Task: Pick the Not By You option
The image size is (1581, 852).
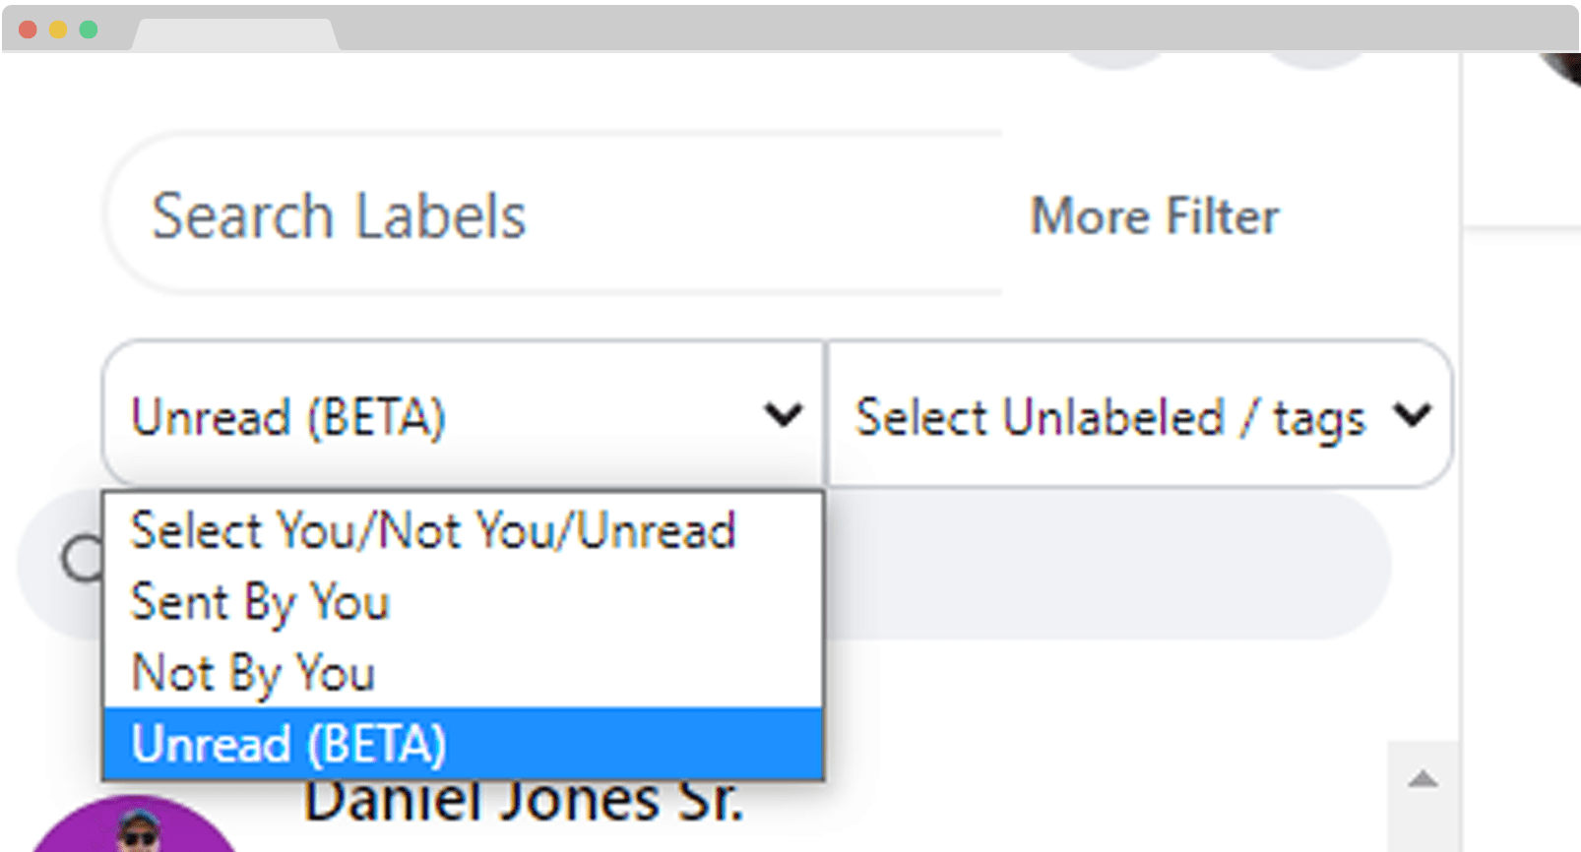Action: tap(254, 674)
